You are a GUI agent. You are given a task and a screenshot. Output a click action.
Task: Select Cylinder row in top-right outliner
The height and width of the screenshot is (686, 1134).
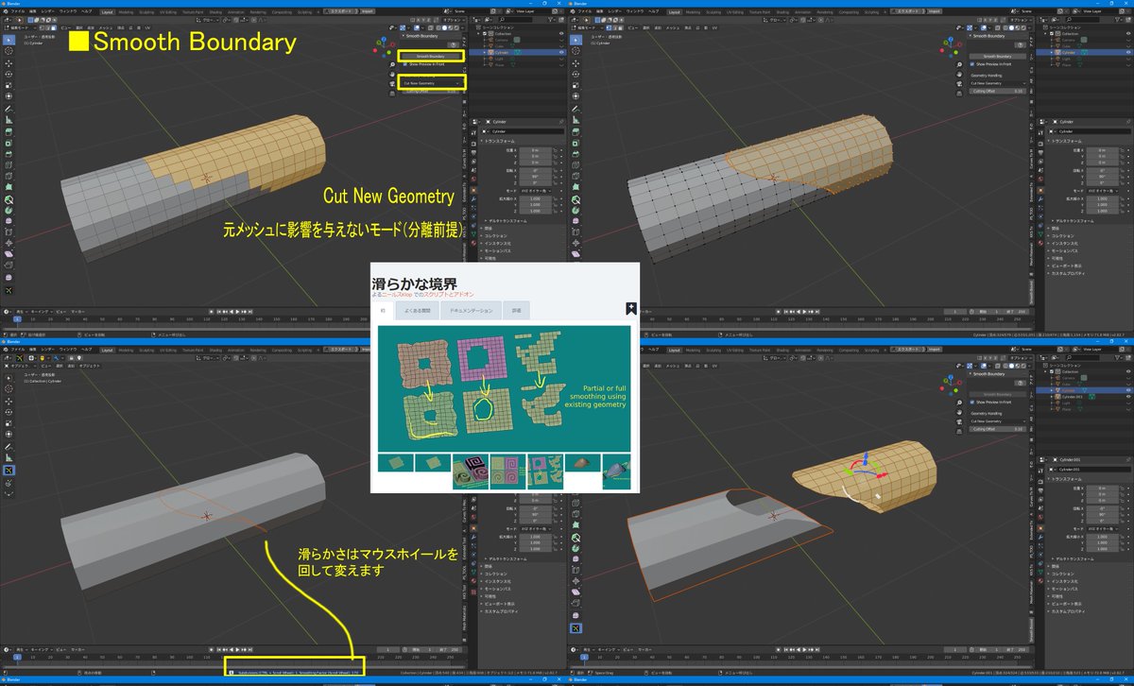click(1084, 52)
